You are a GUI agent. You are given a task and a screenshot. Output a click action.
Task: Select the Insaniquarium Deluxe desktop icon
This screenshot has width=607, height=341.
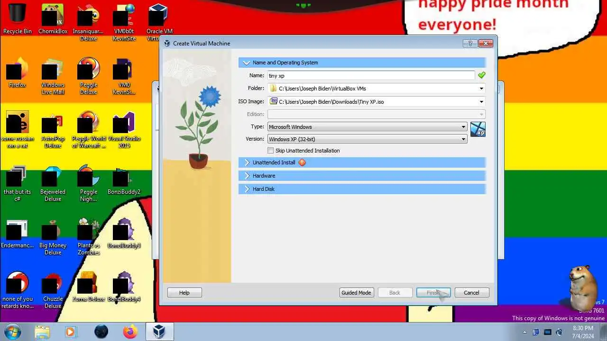click(x=88, y=22)
